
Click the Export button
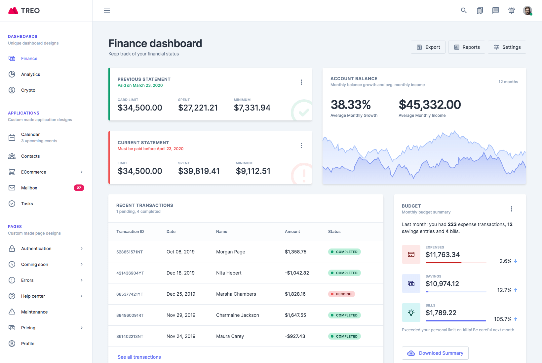pyautogui.click(x=428, y=47)
